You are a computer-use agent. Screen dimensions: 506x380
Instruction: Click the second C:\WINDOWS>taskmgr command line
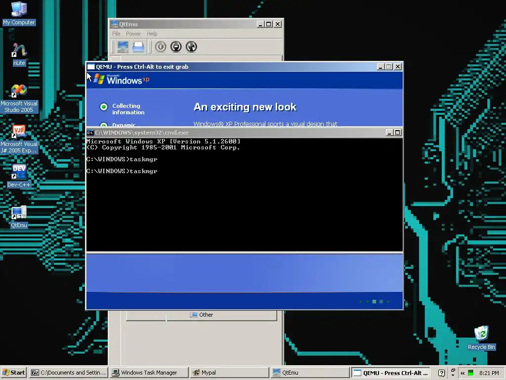point(122,171)
